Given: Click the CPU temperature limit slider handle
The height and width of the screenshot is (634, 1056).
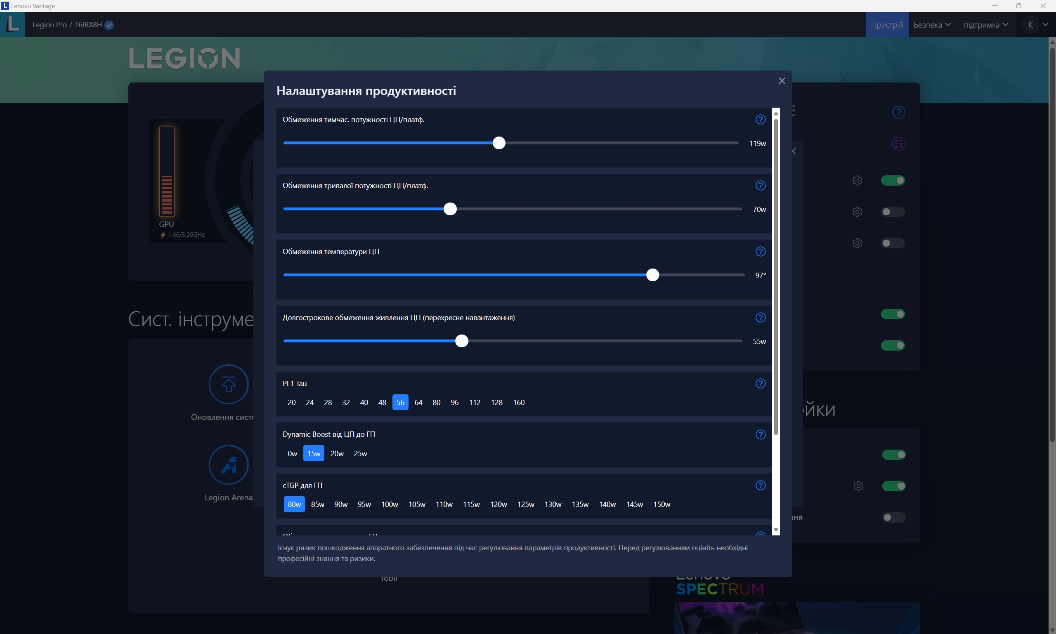Looking at the screenshot, I should coord(652,275).
